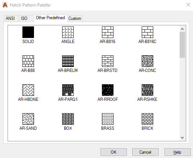This screenshot has height=158, width=193.
Task: Select the SOLID hatch pattern swatch
Action: [28, 32]
